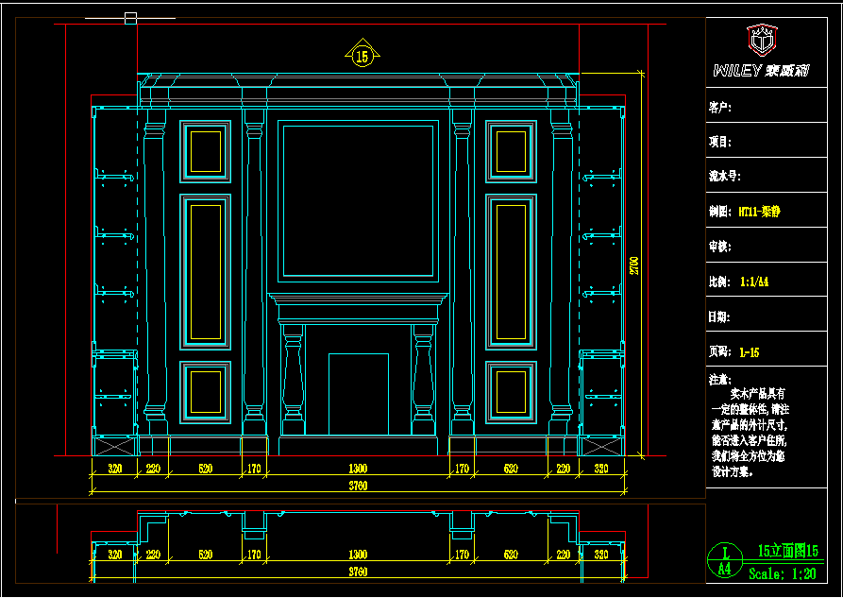843x598 pixels.
Task: Click the 项目: field label
Action: (720, 142)
